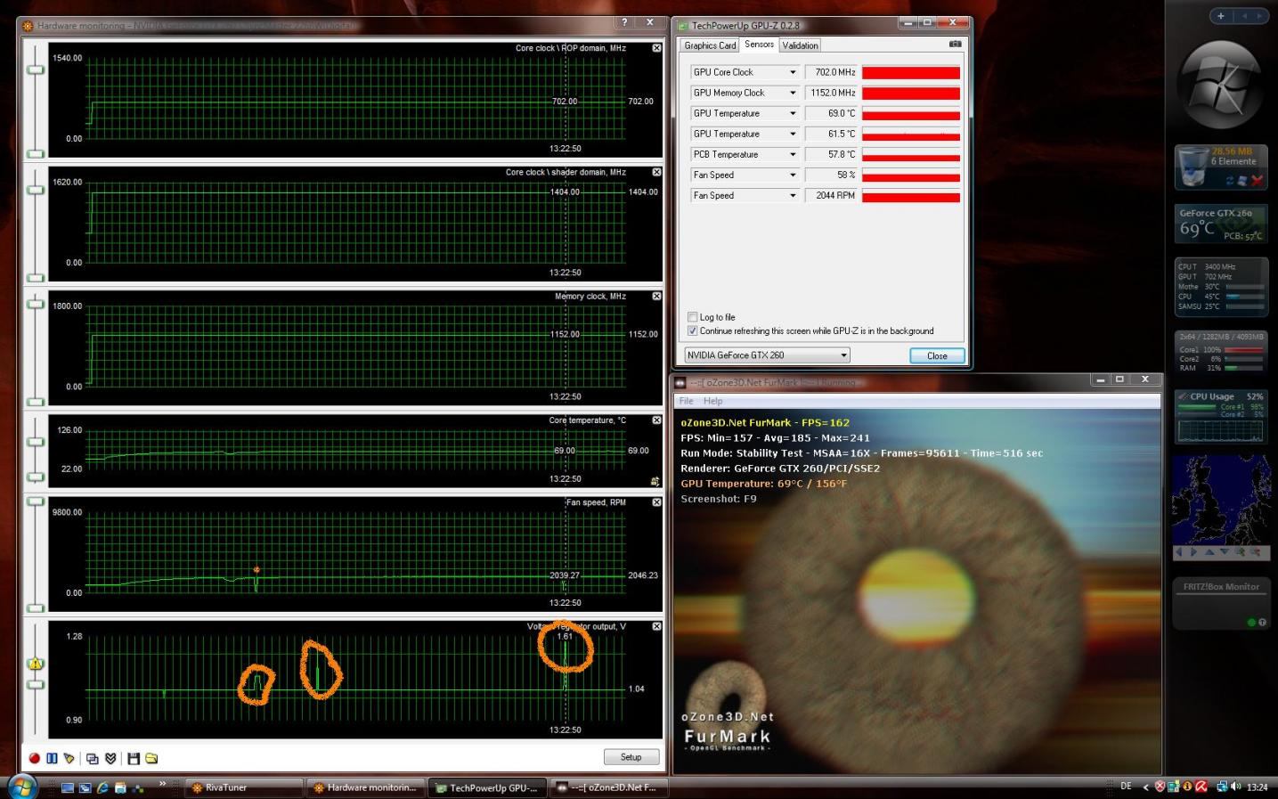Click the CPU Usage sidebar gadget
Screen dimensions: 1278x799
coord(1220,417)
